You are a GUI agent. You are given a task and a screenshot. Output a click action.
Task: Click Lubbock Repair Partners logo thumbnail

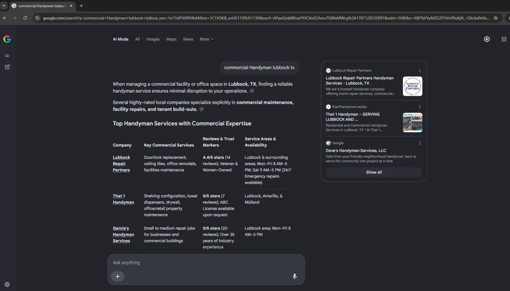tap(413, 86)
